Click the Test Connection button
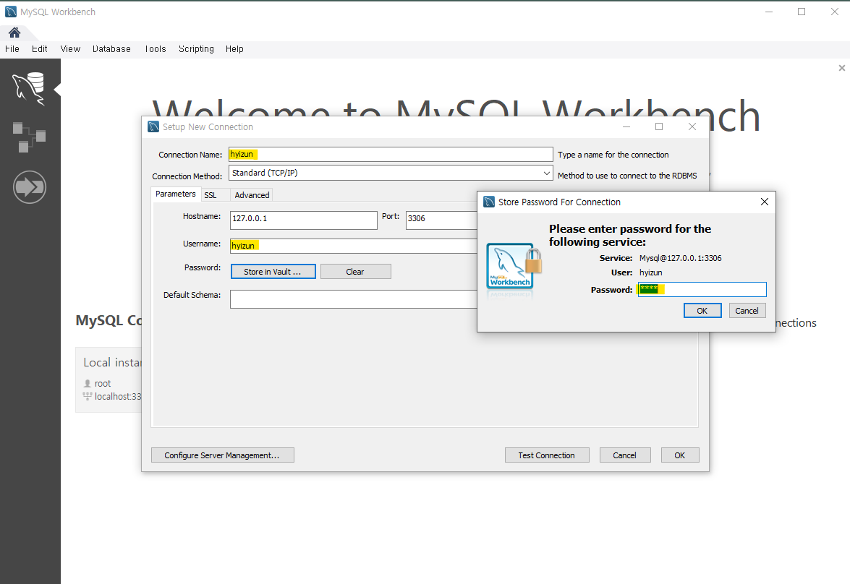Screen dimensions: 850x584 click(546, 455)
